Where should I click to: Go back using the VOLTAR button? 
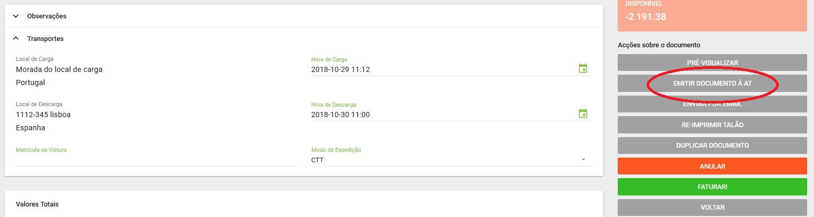[712, 208]
